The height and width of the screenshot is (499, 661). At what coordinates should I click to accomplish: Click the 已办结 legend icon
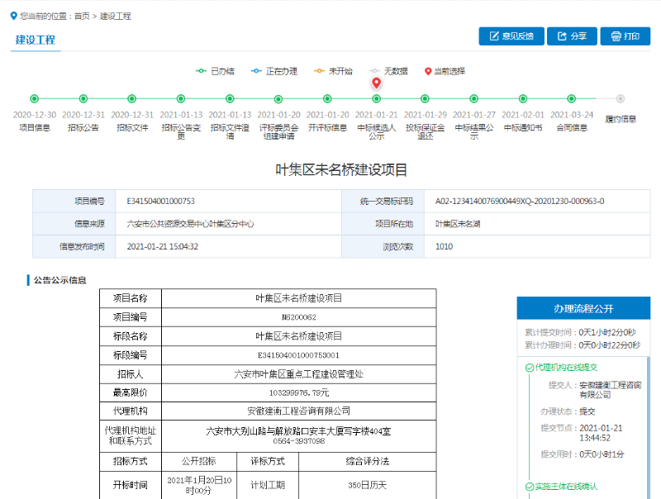coord(201,71)
